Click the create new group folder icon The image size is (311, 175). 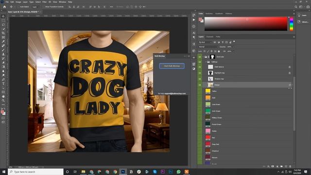(281, 166)
